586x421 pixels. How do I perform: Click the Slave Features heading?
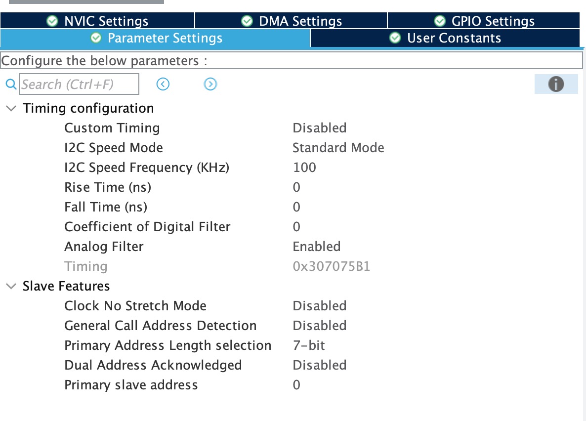(66, 286)
